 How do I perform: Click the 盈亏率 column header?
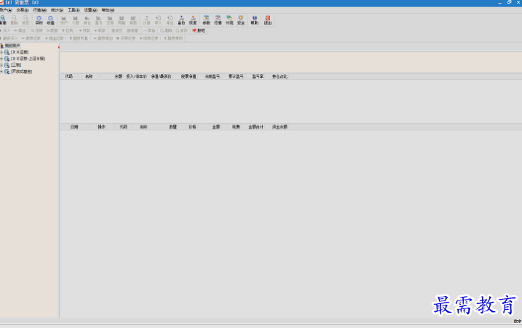258,76
